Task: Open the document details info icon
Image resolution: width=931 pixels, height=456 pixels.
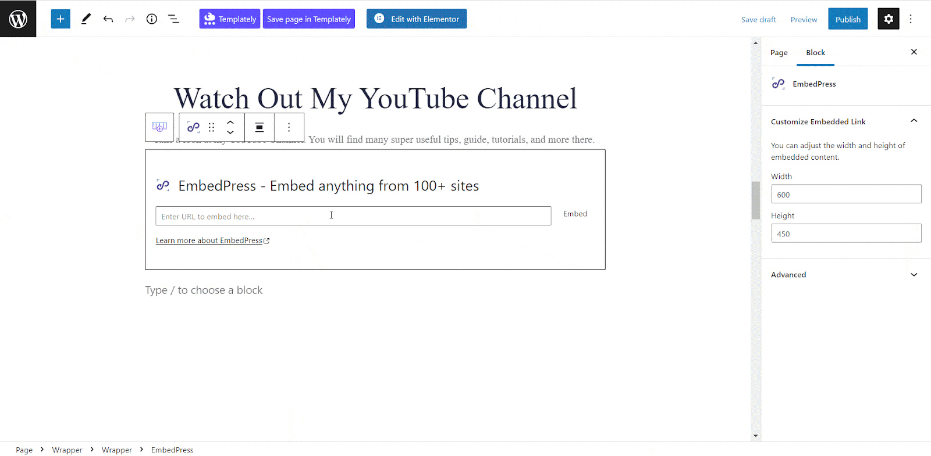Action: (x=152, y=19)
